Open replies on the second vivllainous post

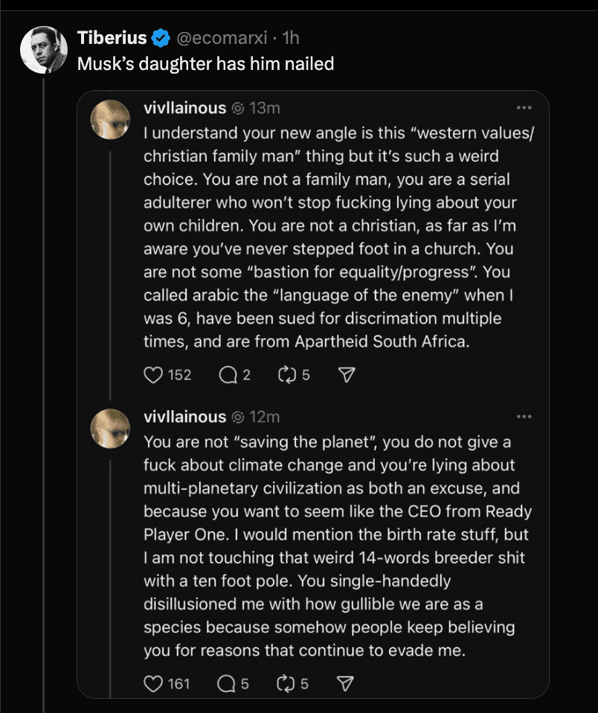pos(225,682)
